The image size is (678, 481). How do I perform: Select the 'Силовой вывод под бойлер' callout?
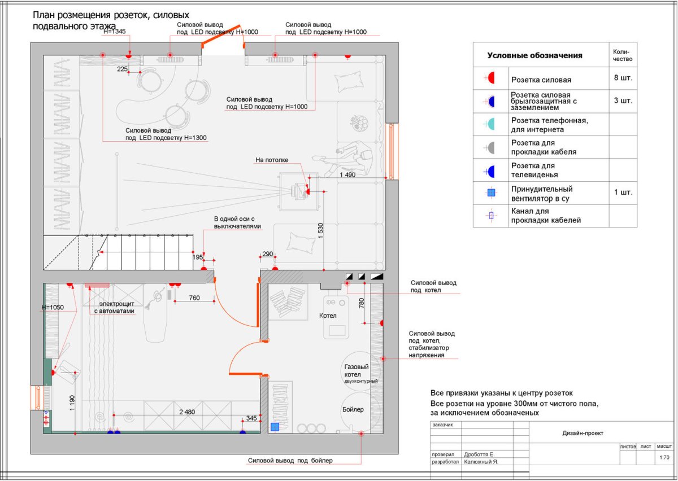click(x=290, y=461)
